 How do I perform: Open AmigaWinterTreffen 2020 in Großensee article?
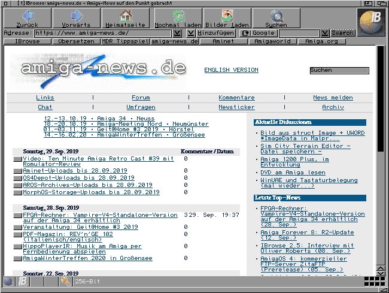87,258
